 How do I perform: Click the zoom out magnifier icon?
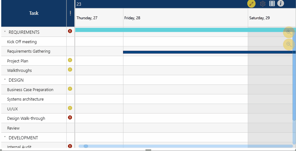coord(289,44)
